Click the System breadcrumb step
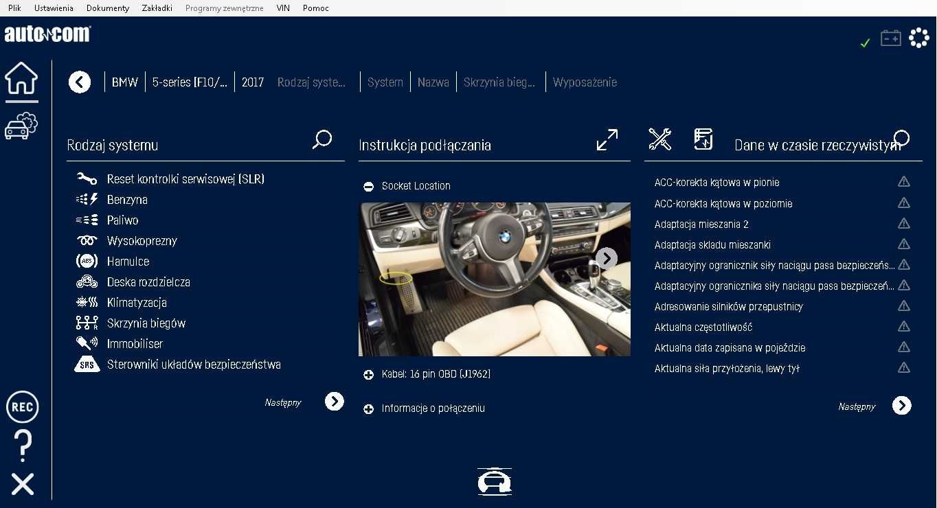The image size is (937, 508). tap(385, 82)
